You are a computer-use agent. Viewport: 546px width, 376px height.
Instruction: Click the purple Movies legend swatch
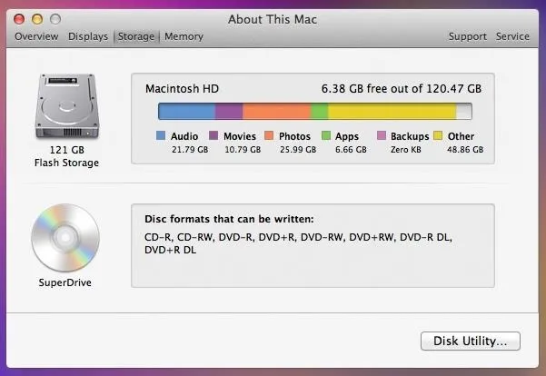click(x=213, y=135)
